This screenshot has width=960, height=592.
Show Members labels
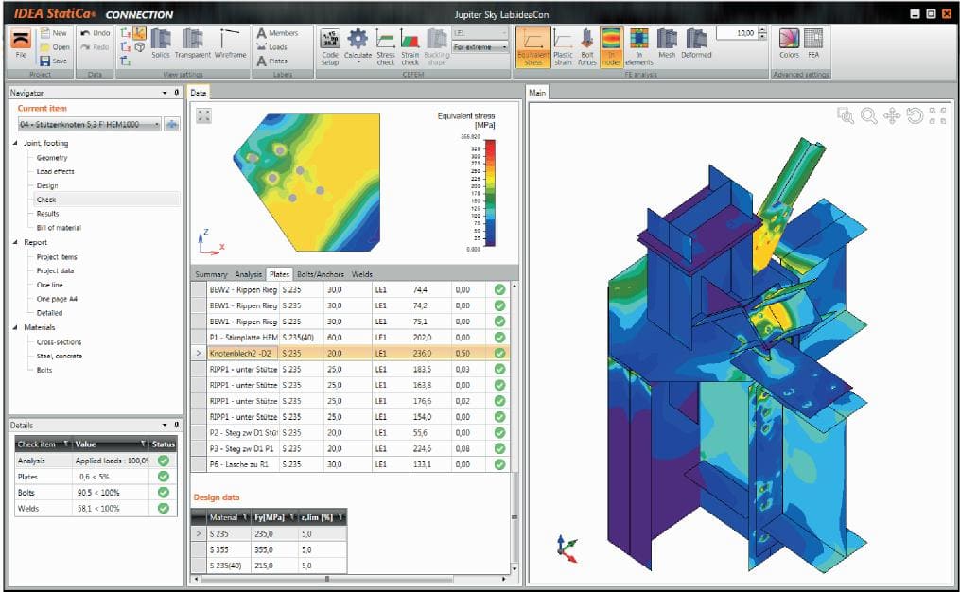click(x=277, y=33)
